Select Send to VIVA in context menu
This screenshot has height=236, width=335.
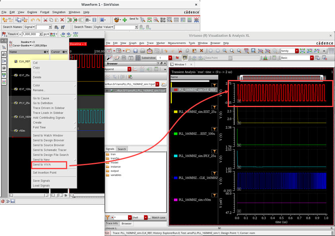pyautogui.click(x=42, y=164)
